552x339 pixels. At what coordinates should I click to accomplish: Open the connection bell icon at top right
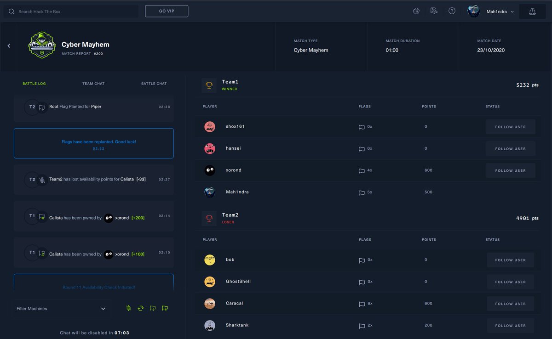[532, 11]
